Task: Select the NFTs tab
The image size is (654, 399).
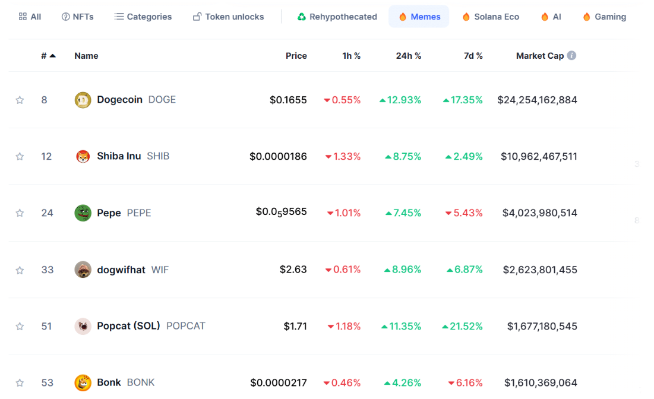Action: pos(77,17)
